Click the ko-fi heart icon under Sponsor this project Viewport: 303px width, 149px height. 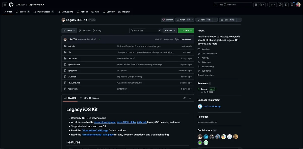(200, 107)
